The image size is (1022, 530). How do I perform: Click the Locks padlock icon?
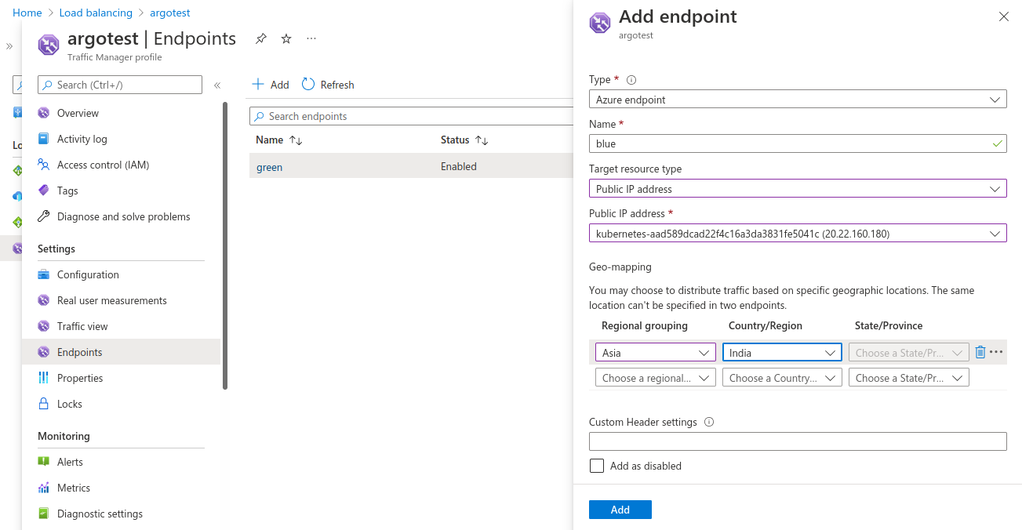(x=44, y=404)
